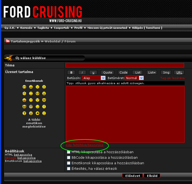Image resolution: width=192 pixels, height=184 pixels.
Task: Insert the Very Happy big-grin emoticon
Action: click(24, 87)
